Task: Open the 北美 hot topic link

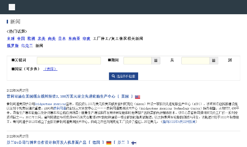Action: click(42, 38)
